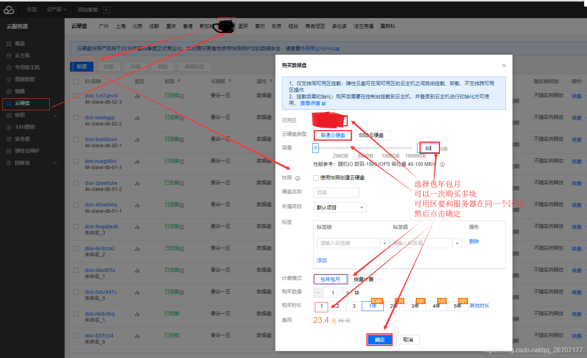Image resolution: width=587 pixels, height=358 pixels.
Task: Confirm purchase with 确定 button
Action: tap(380, 339)
